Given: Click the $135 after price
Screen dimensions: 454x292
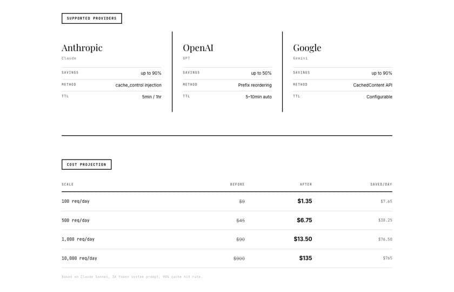Looking at the screenshot, I should (x=305, y=258).
